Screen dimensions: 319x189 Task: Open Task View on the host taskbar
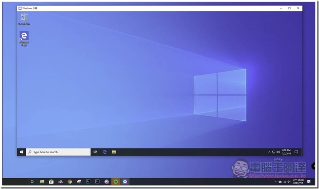pos(33,181)
